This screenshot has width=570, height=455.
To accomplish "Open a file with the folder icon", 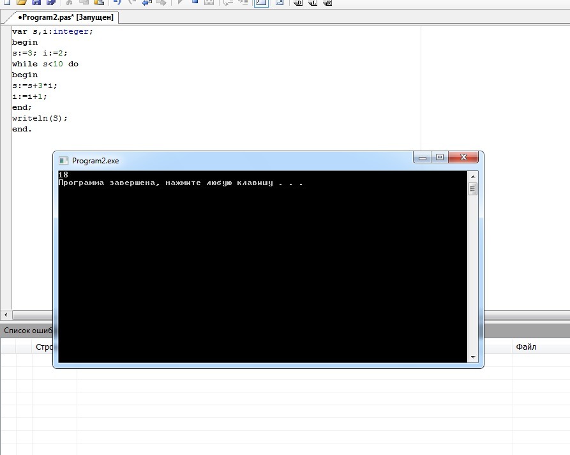I will (x=22, y=2).
